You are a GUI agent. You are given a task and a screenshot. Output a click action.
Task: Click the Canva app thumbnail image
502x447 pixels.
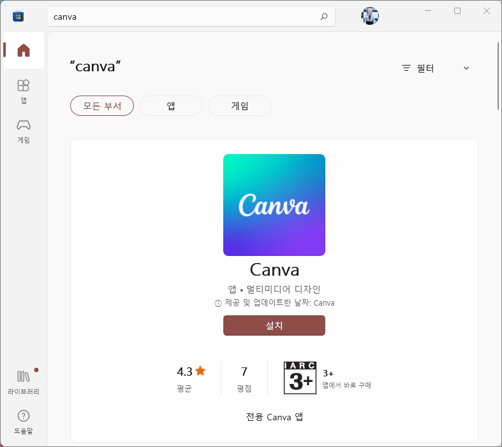(274, 205)
